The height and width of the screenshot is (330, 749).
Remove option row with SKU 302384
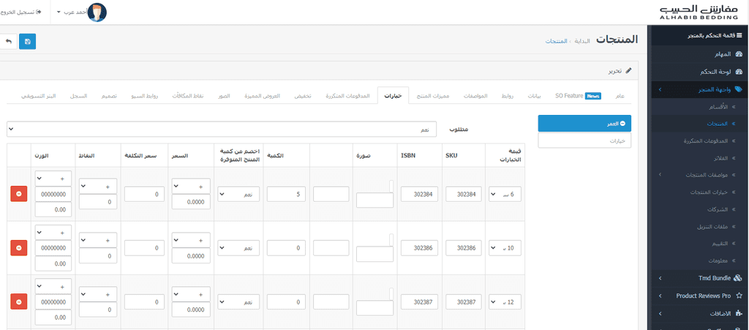(x=18, y=194)
